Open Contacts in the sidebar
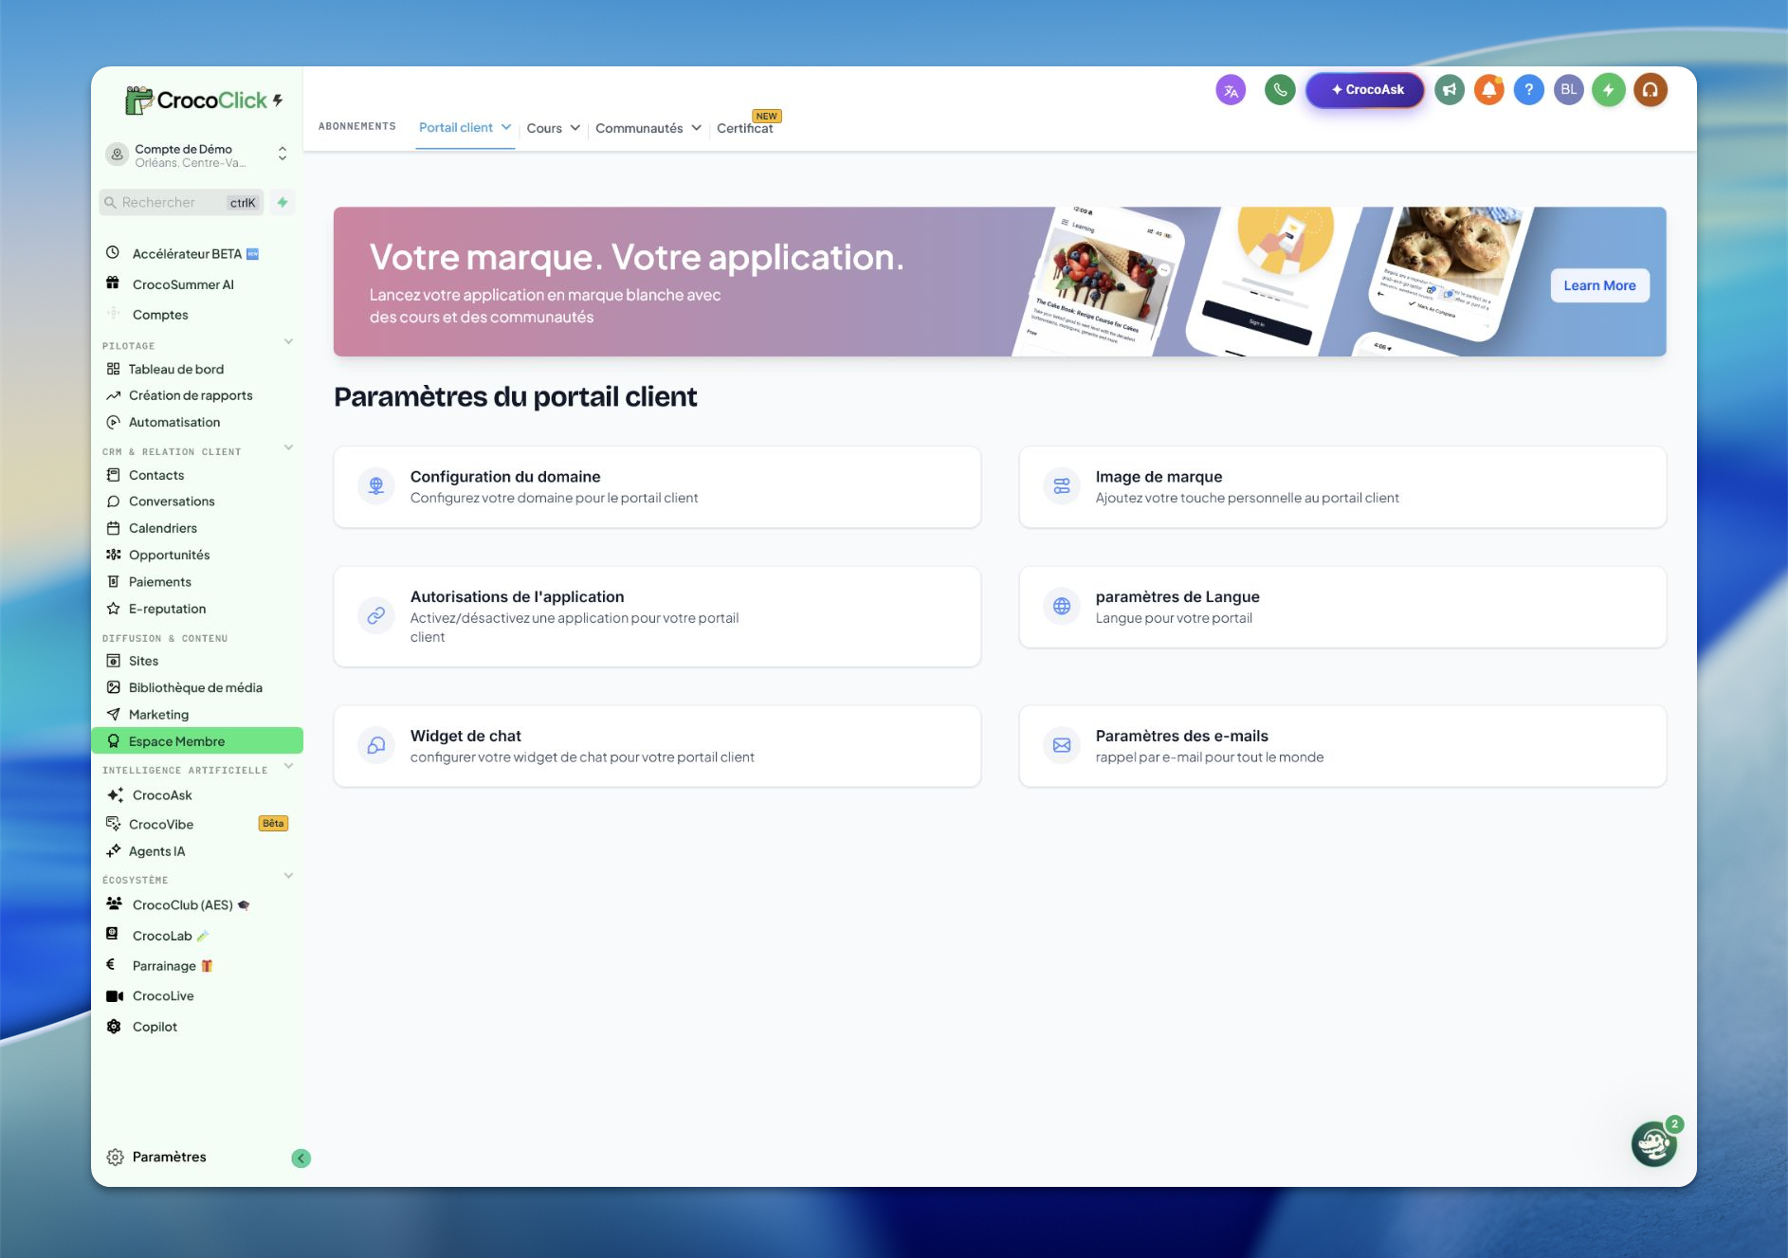The image size is (1788, 1258). (156, 475)
